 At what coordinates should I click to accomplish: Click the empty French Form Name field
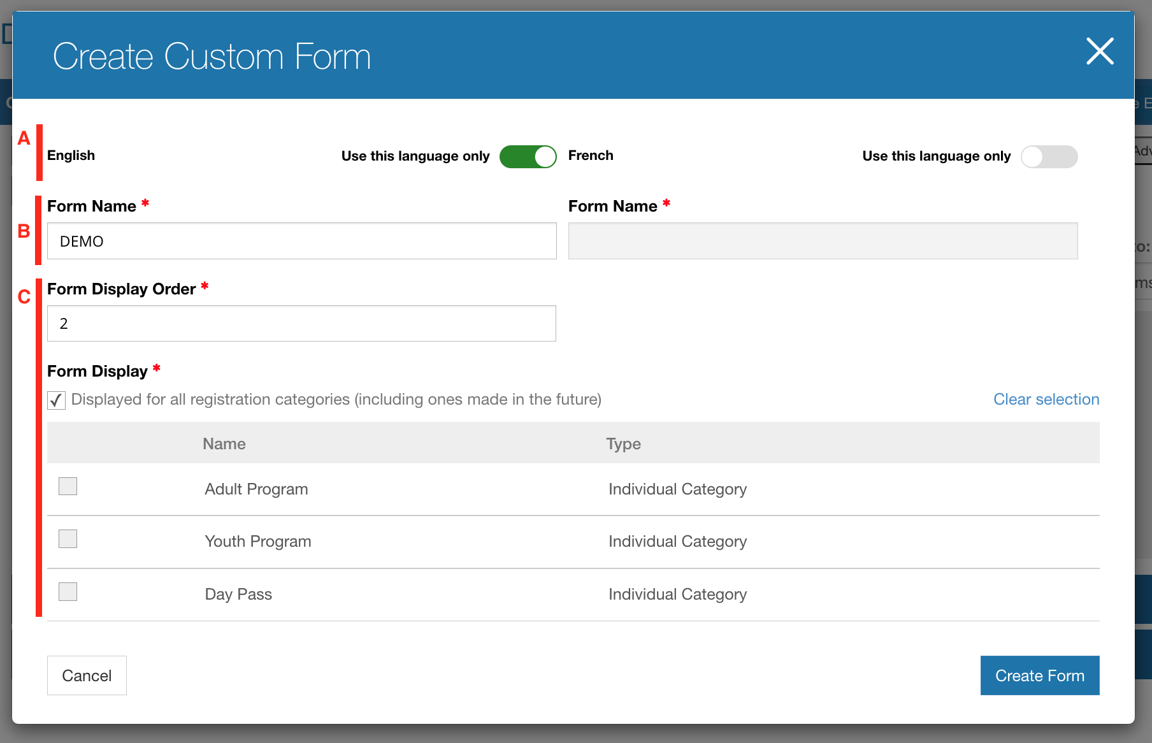pyautogui.click(x=823, y=241)
